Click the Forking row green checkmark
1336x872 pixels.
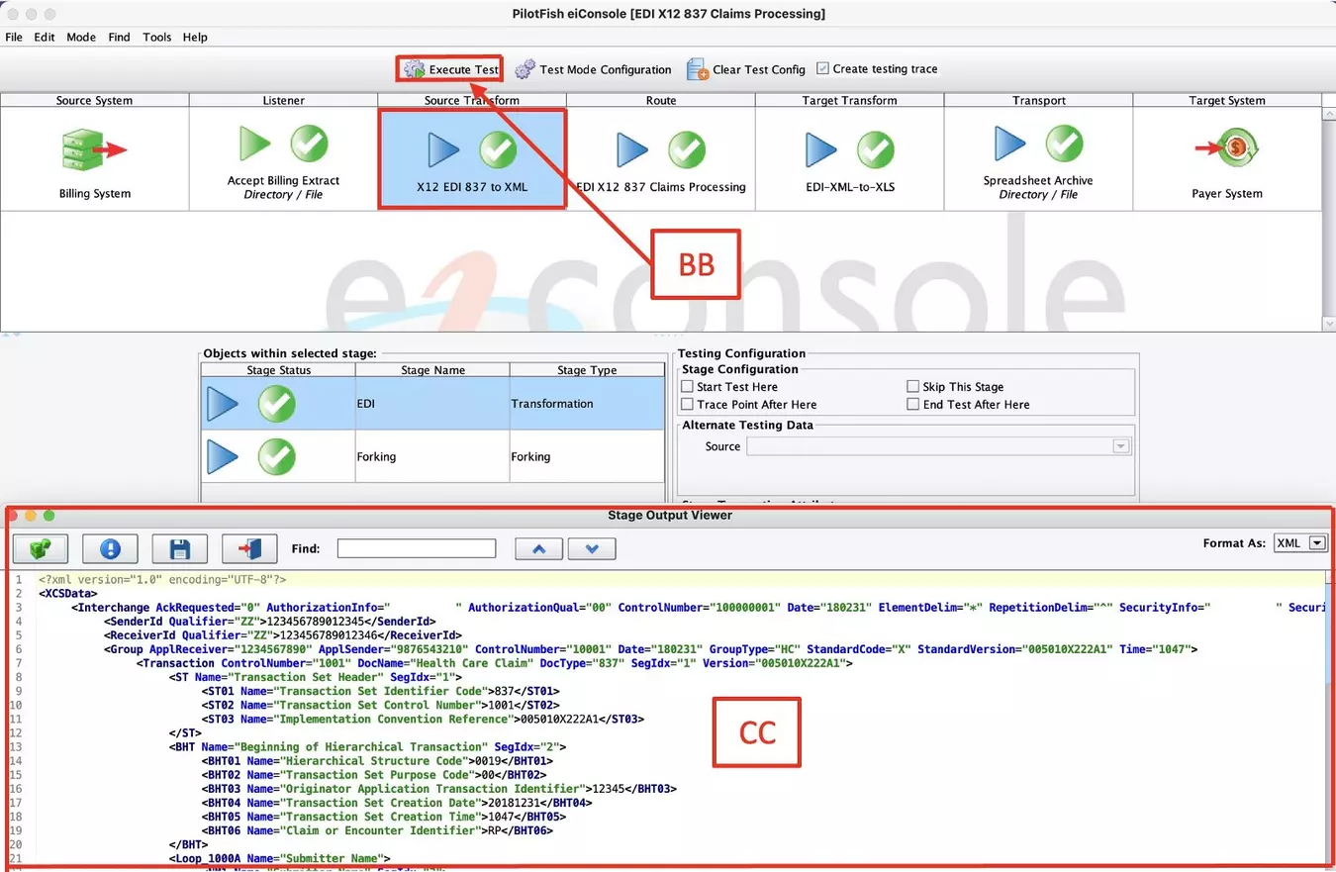pyautogui.click(x=276, y=457)
